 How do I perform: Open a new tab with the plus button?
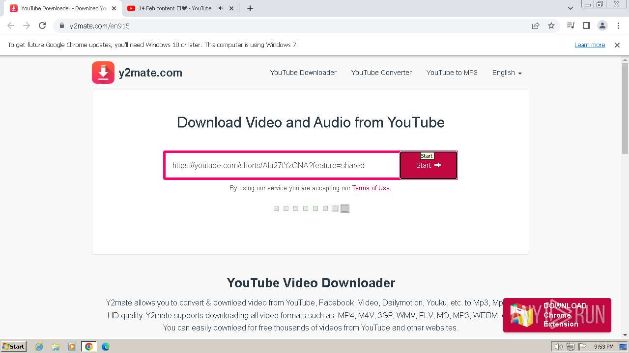pos(250,8)
